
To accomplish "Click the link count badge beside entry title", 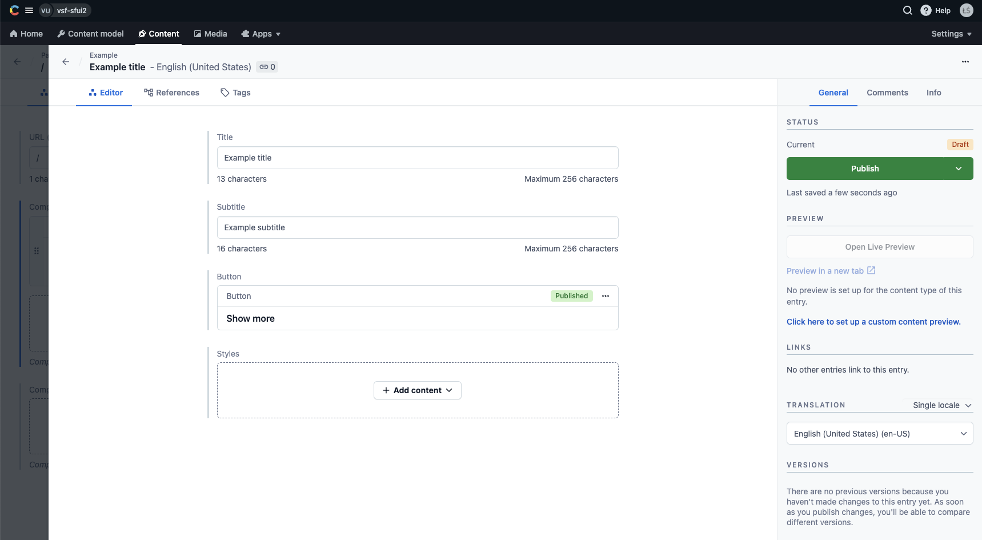I will click(x=267, y=67).
